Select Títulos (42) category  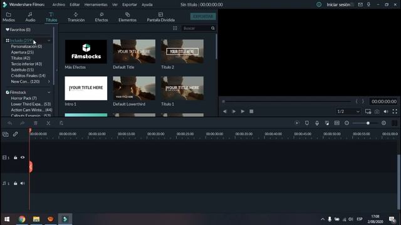click(x=21, y=58)
